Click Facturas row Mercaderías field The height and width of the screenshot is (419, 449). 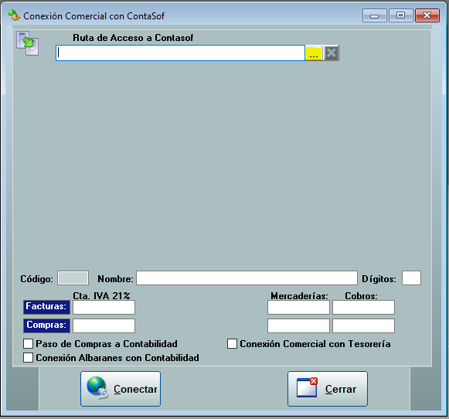(298, 308)
